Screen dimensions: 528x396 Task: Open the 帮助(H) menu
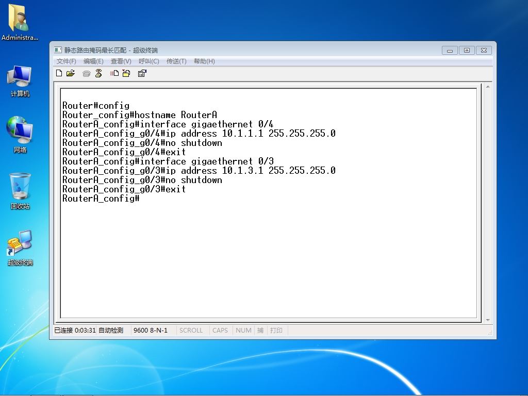click(204, 61)
